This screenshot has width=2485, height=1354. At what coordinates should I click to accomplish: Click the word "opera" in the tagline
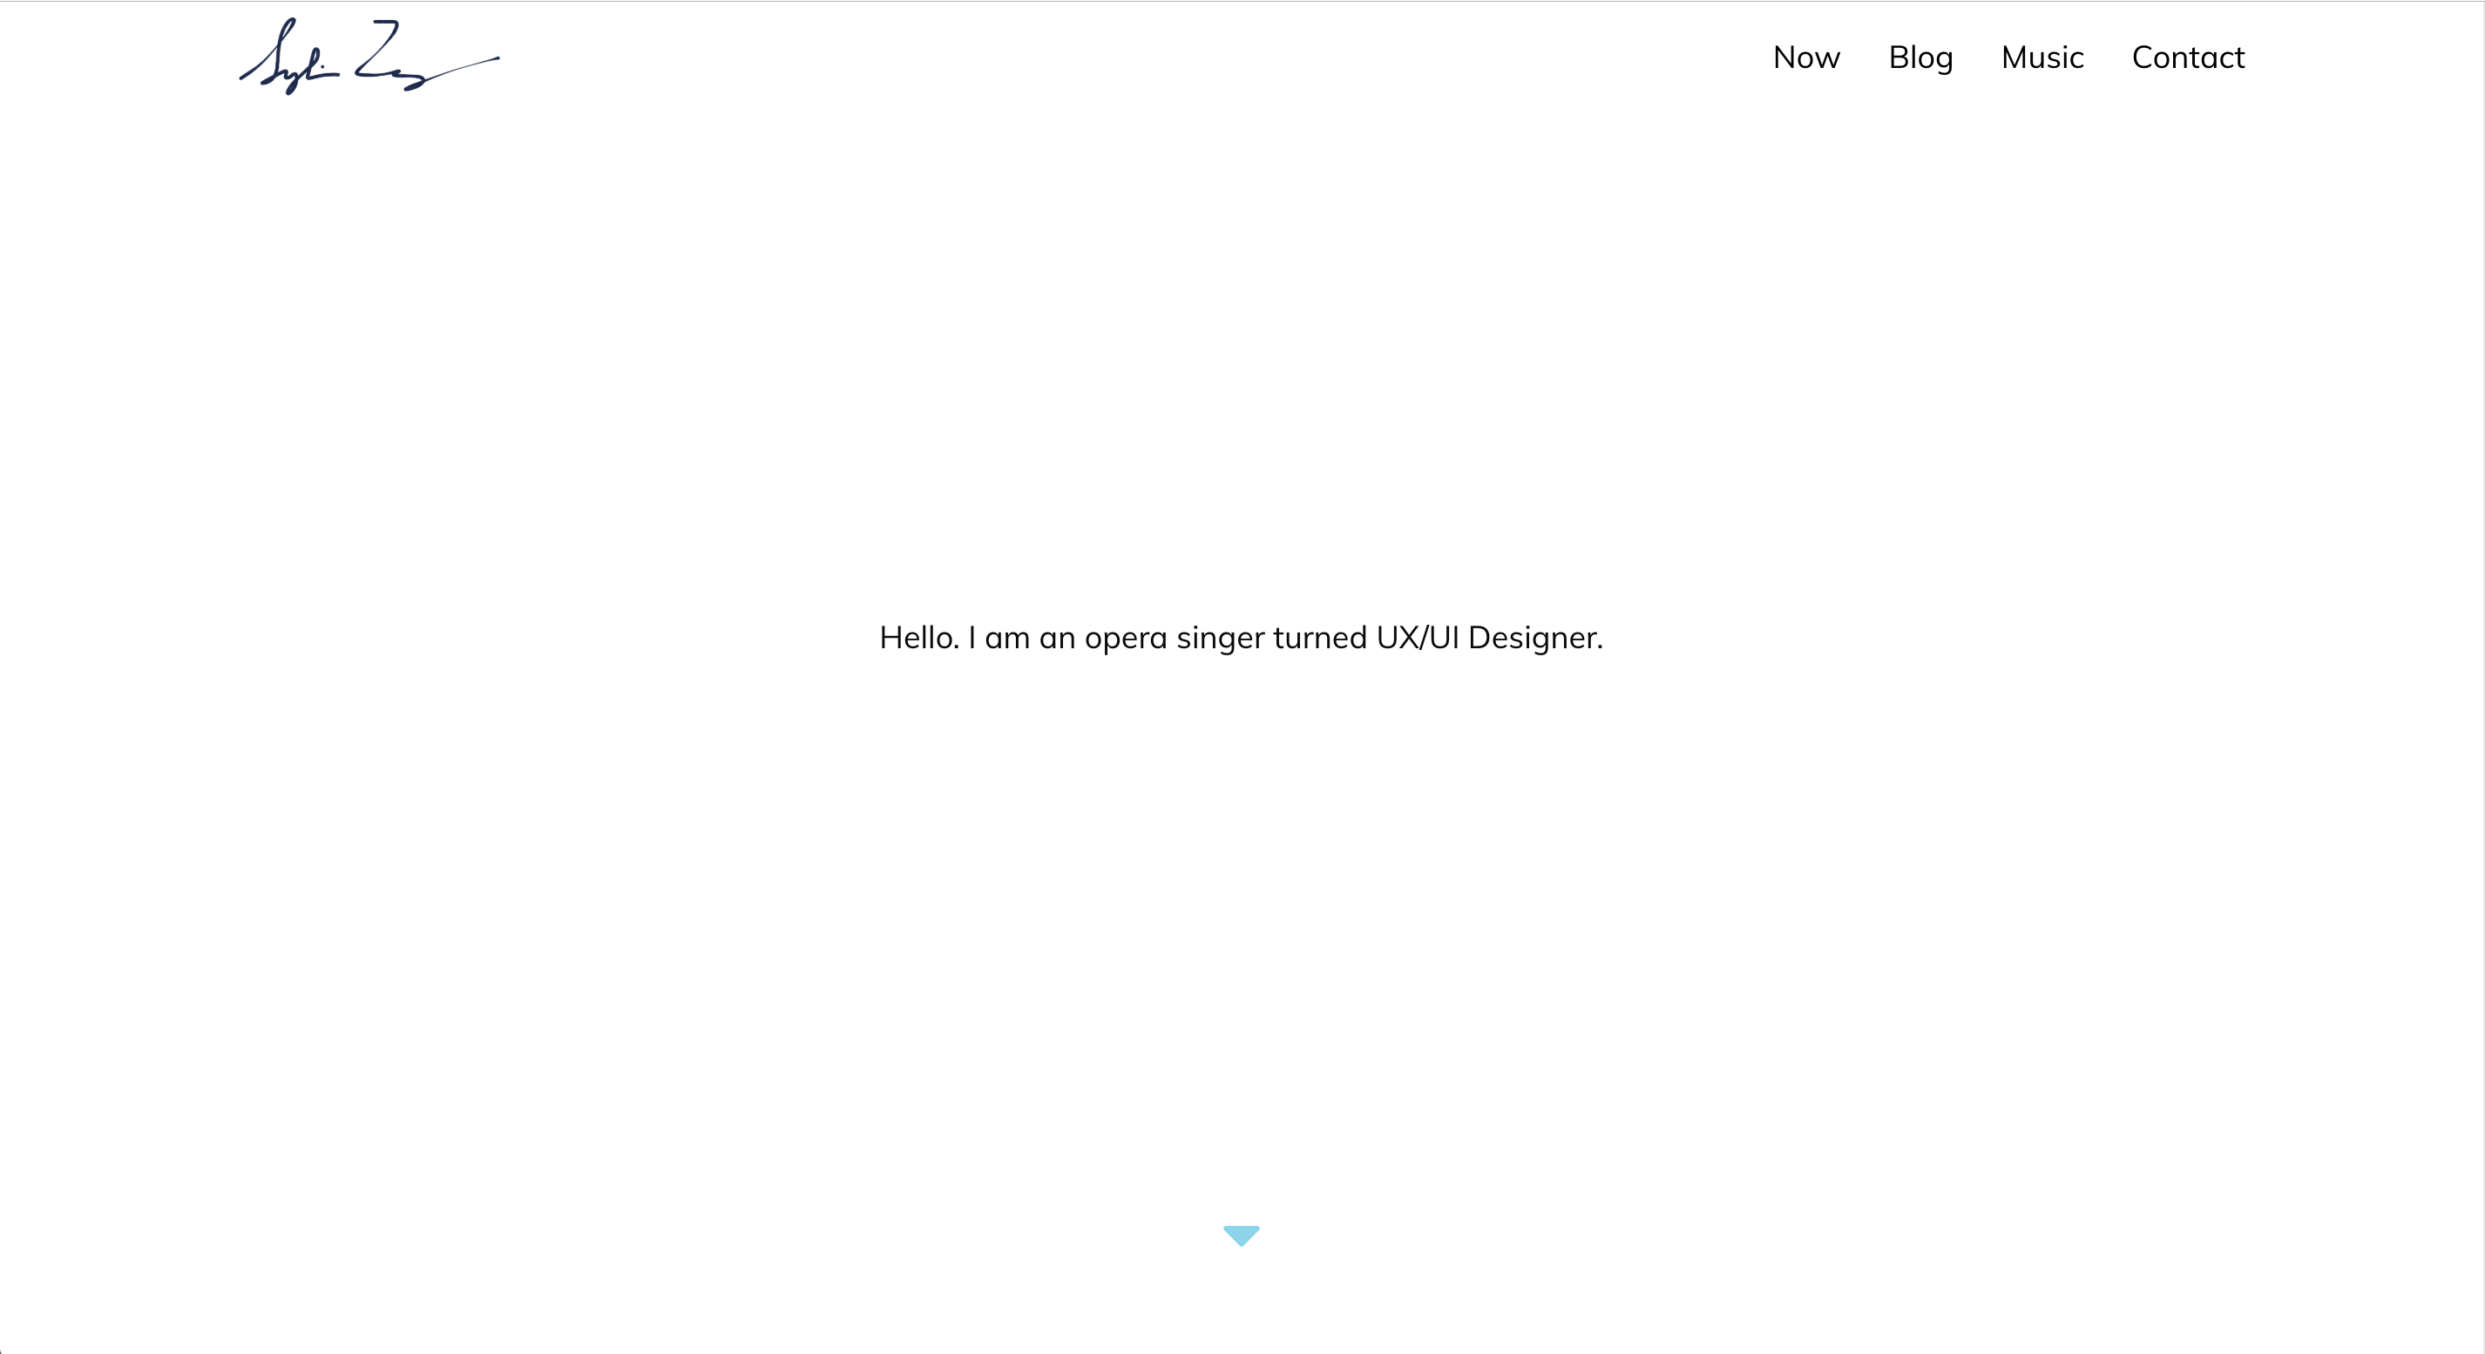pyautogui.click(x=1125, y=640)
